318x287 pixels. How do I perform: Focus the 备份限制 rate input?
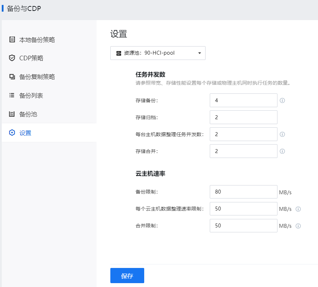(243, 192)
